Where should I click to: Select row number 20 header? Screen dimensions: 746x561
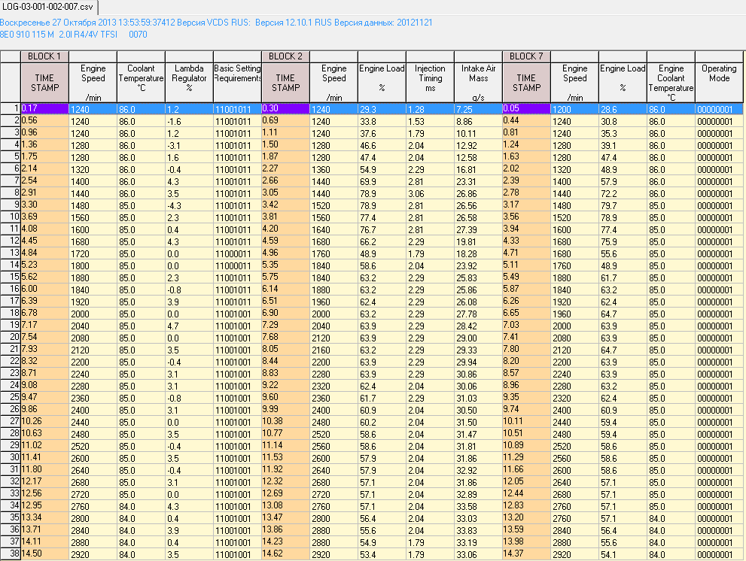pyautogui.click(x=11, y=338)
